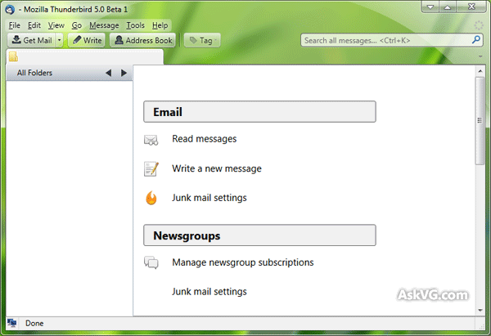This screenshot has height=336, width=491.
Task: Click the online status icon in status bar
Action: coord(12,323)
